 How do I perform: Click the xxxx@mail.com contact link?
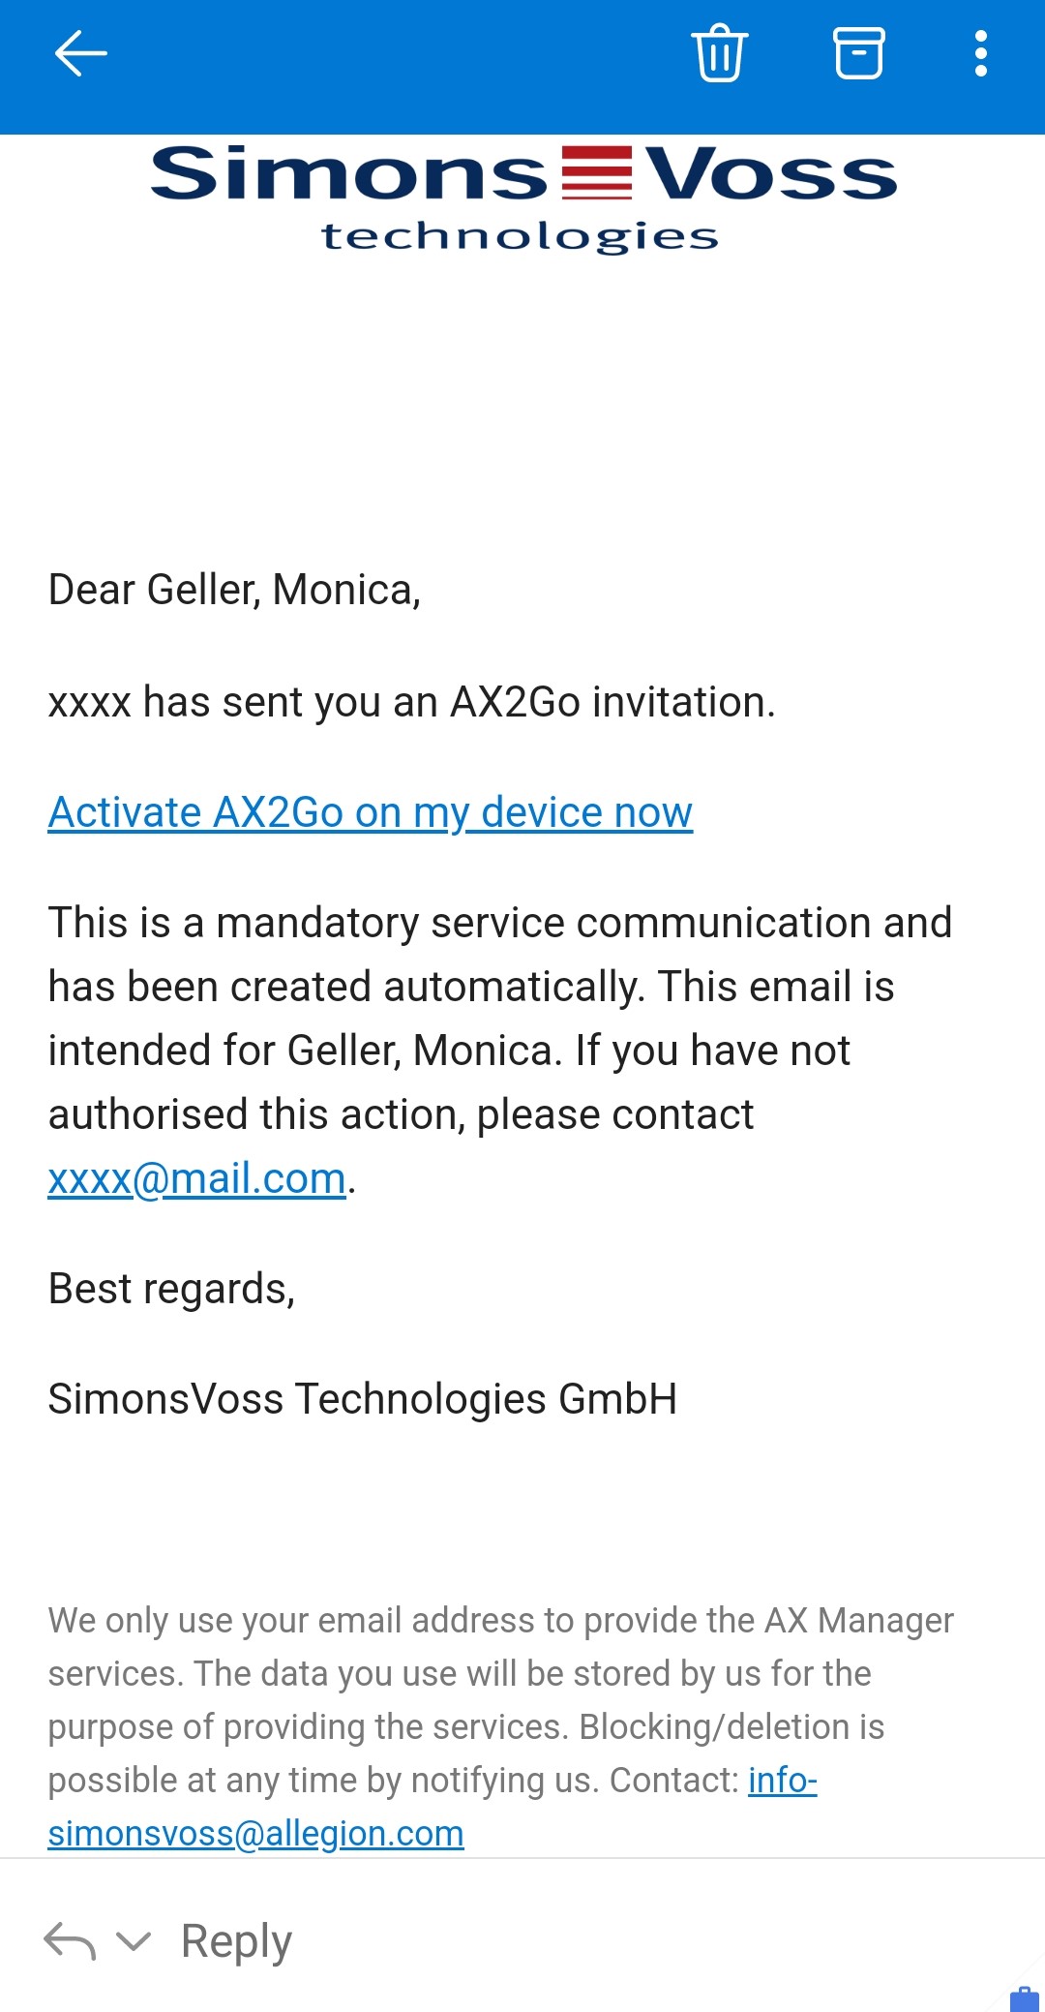197,1178
